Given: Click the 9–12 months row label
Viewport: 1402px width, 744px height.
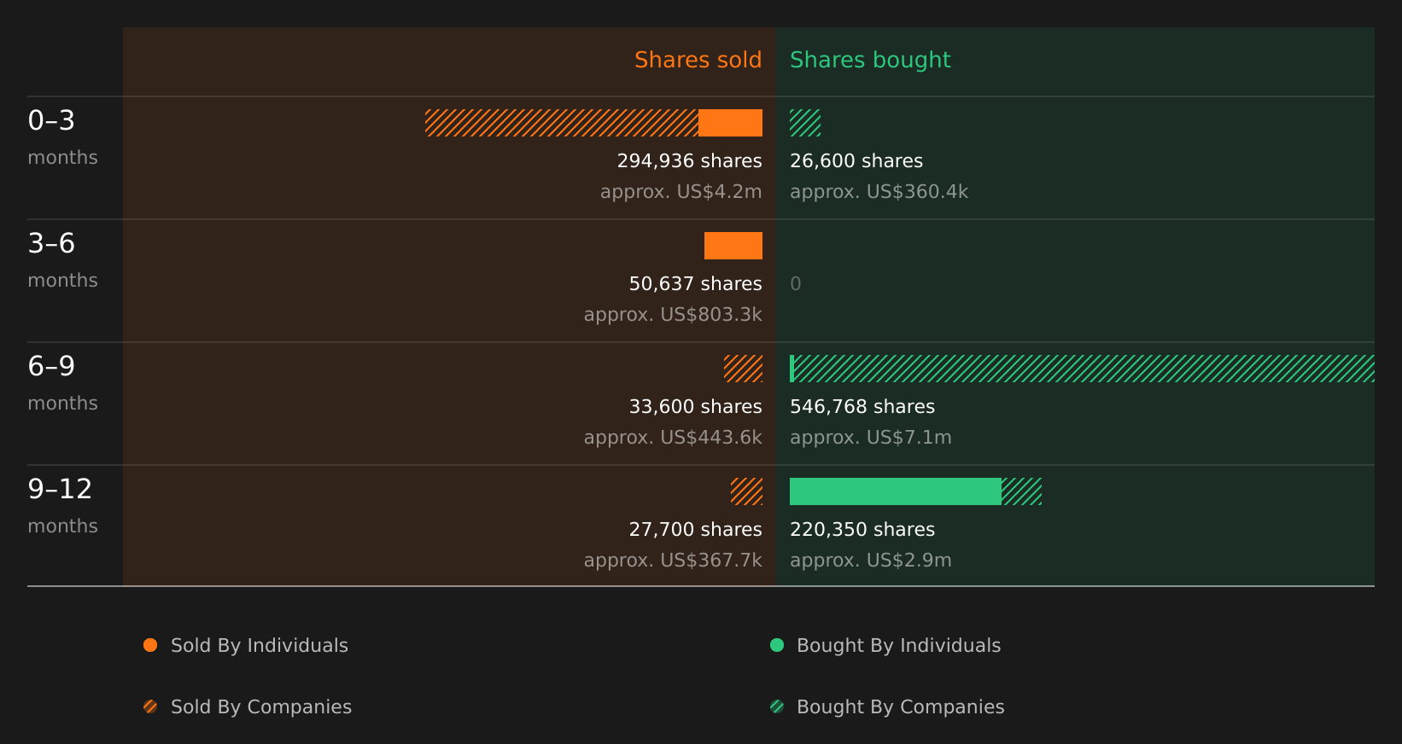Looking at the screenshot, I should [62, 506].
